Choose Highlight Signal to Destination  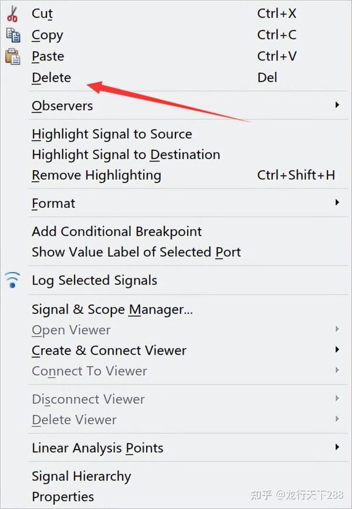point(126,154)
